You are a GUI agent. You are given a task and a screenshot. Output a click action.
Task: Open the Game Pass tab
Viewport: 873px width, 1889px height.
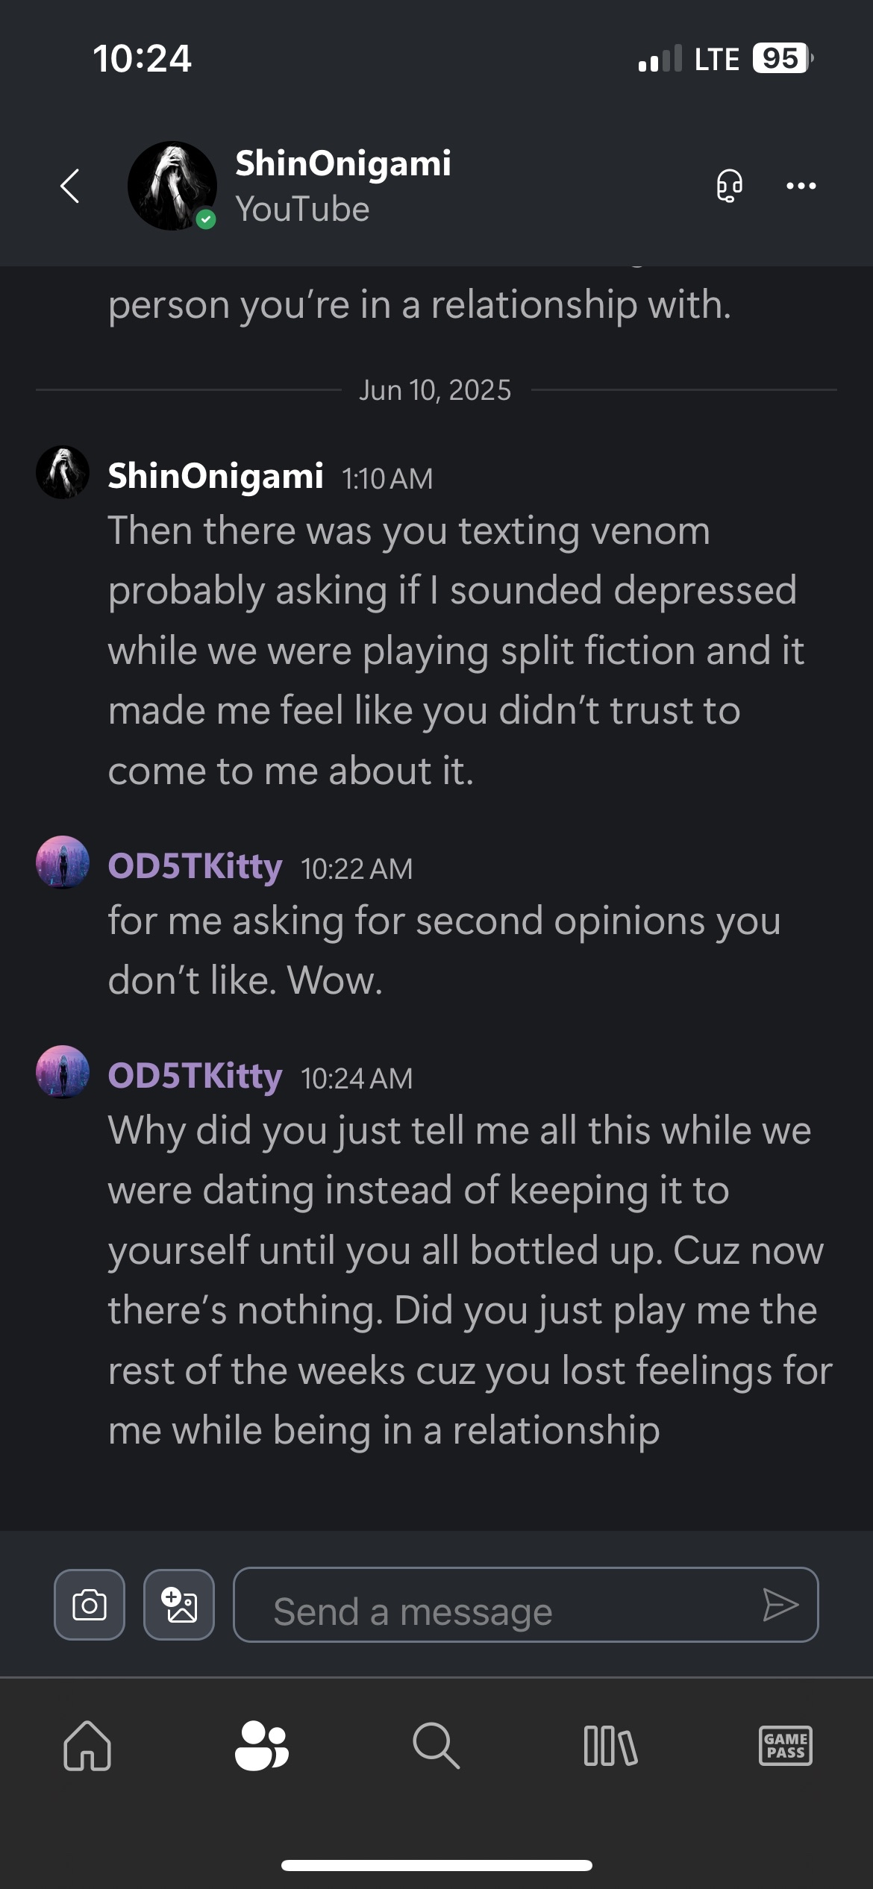pos(785,1746)
